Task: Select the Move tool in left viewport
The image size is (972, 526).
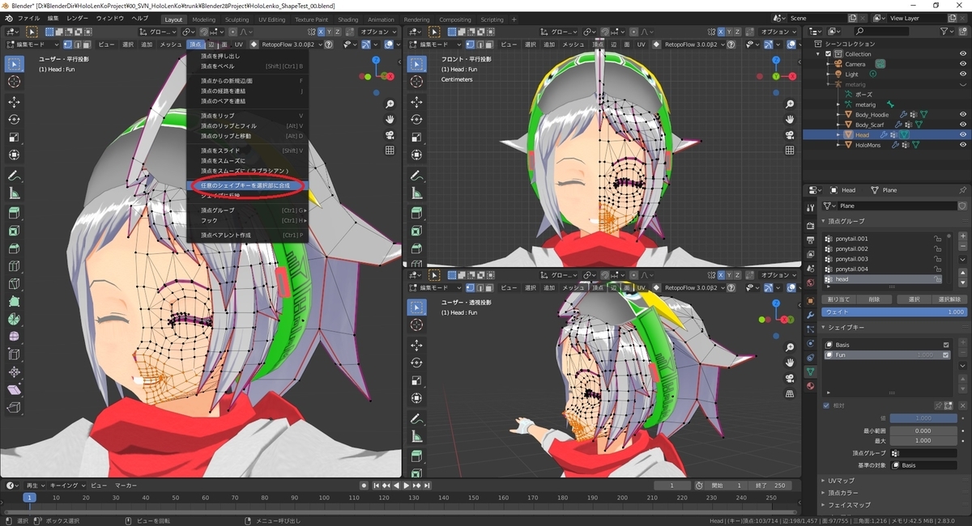Action: 15,102
